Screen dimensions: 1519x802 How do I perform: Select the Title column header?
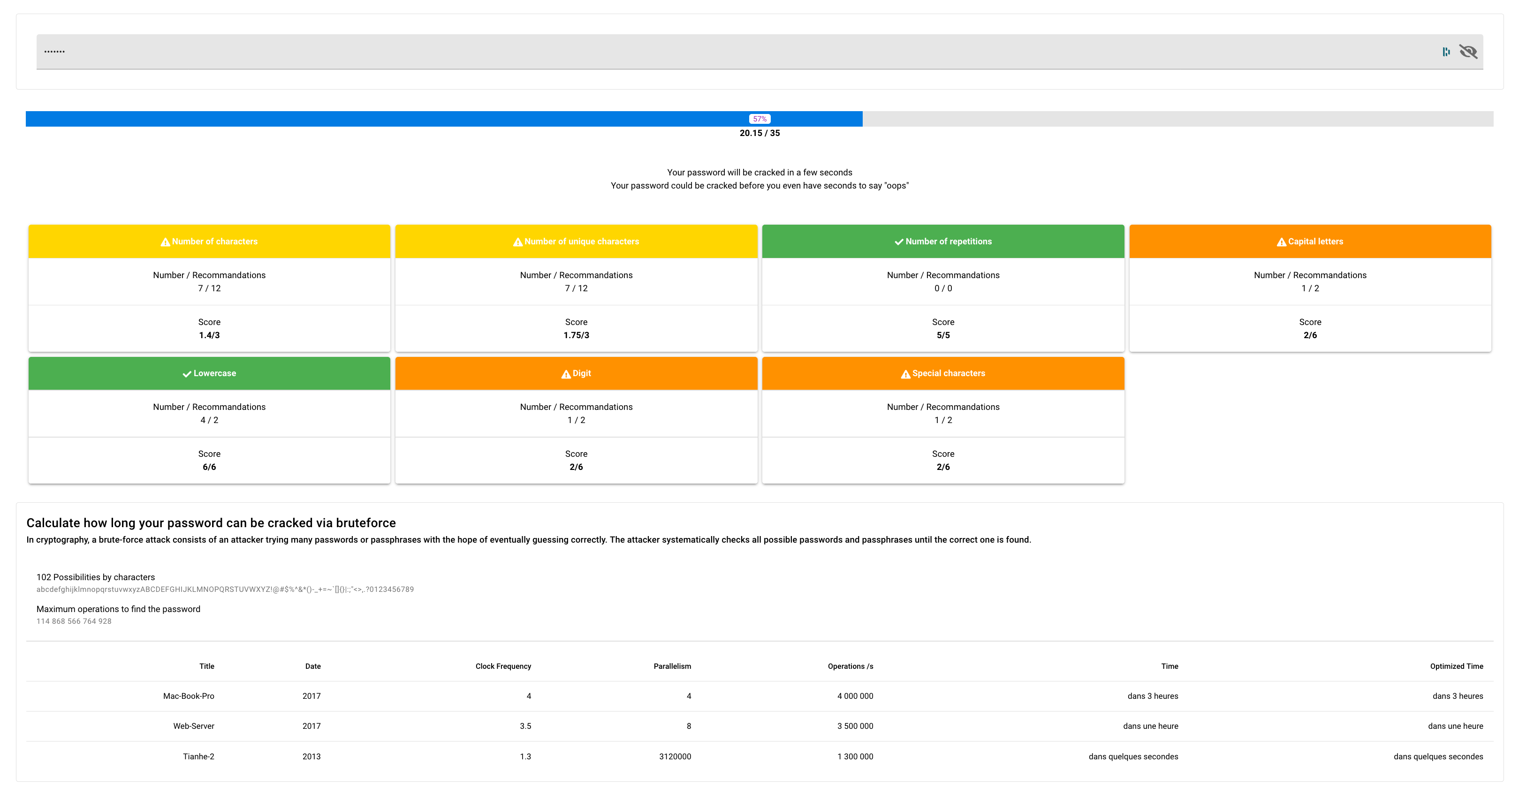click(x=206, y=666)
